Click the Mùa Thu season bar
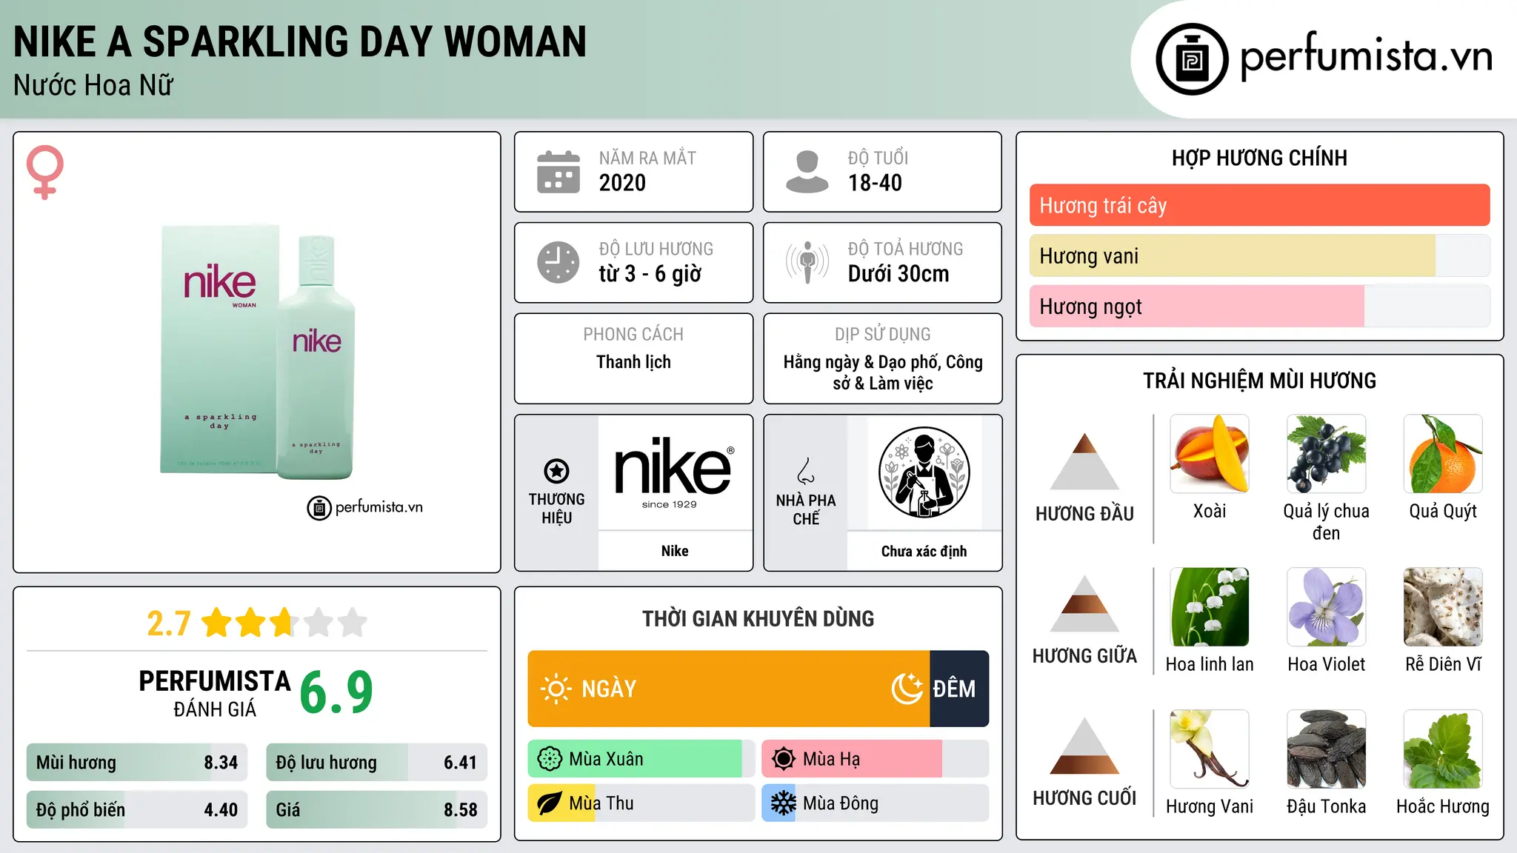Image resolution: width=1517 pixels, height=853 pixels. [x=641, y=803]
